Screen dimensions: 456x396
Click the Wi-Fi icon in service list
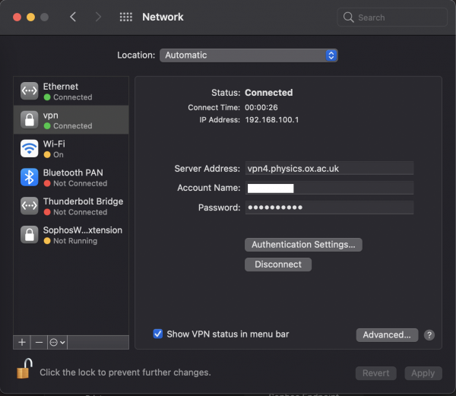click(29, 148)
